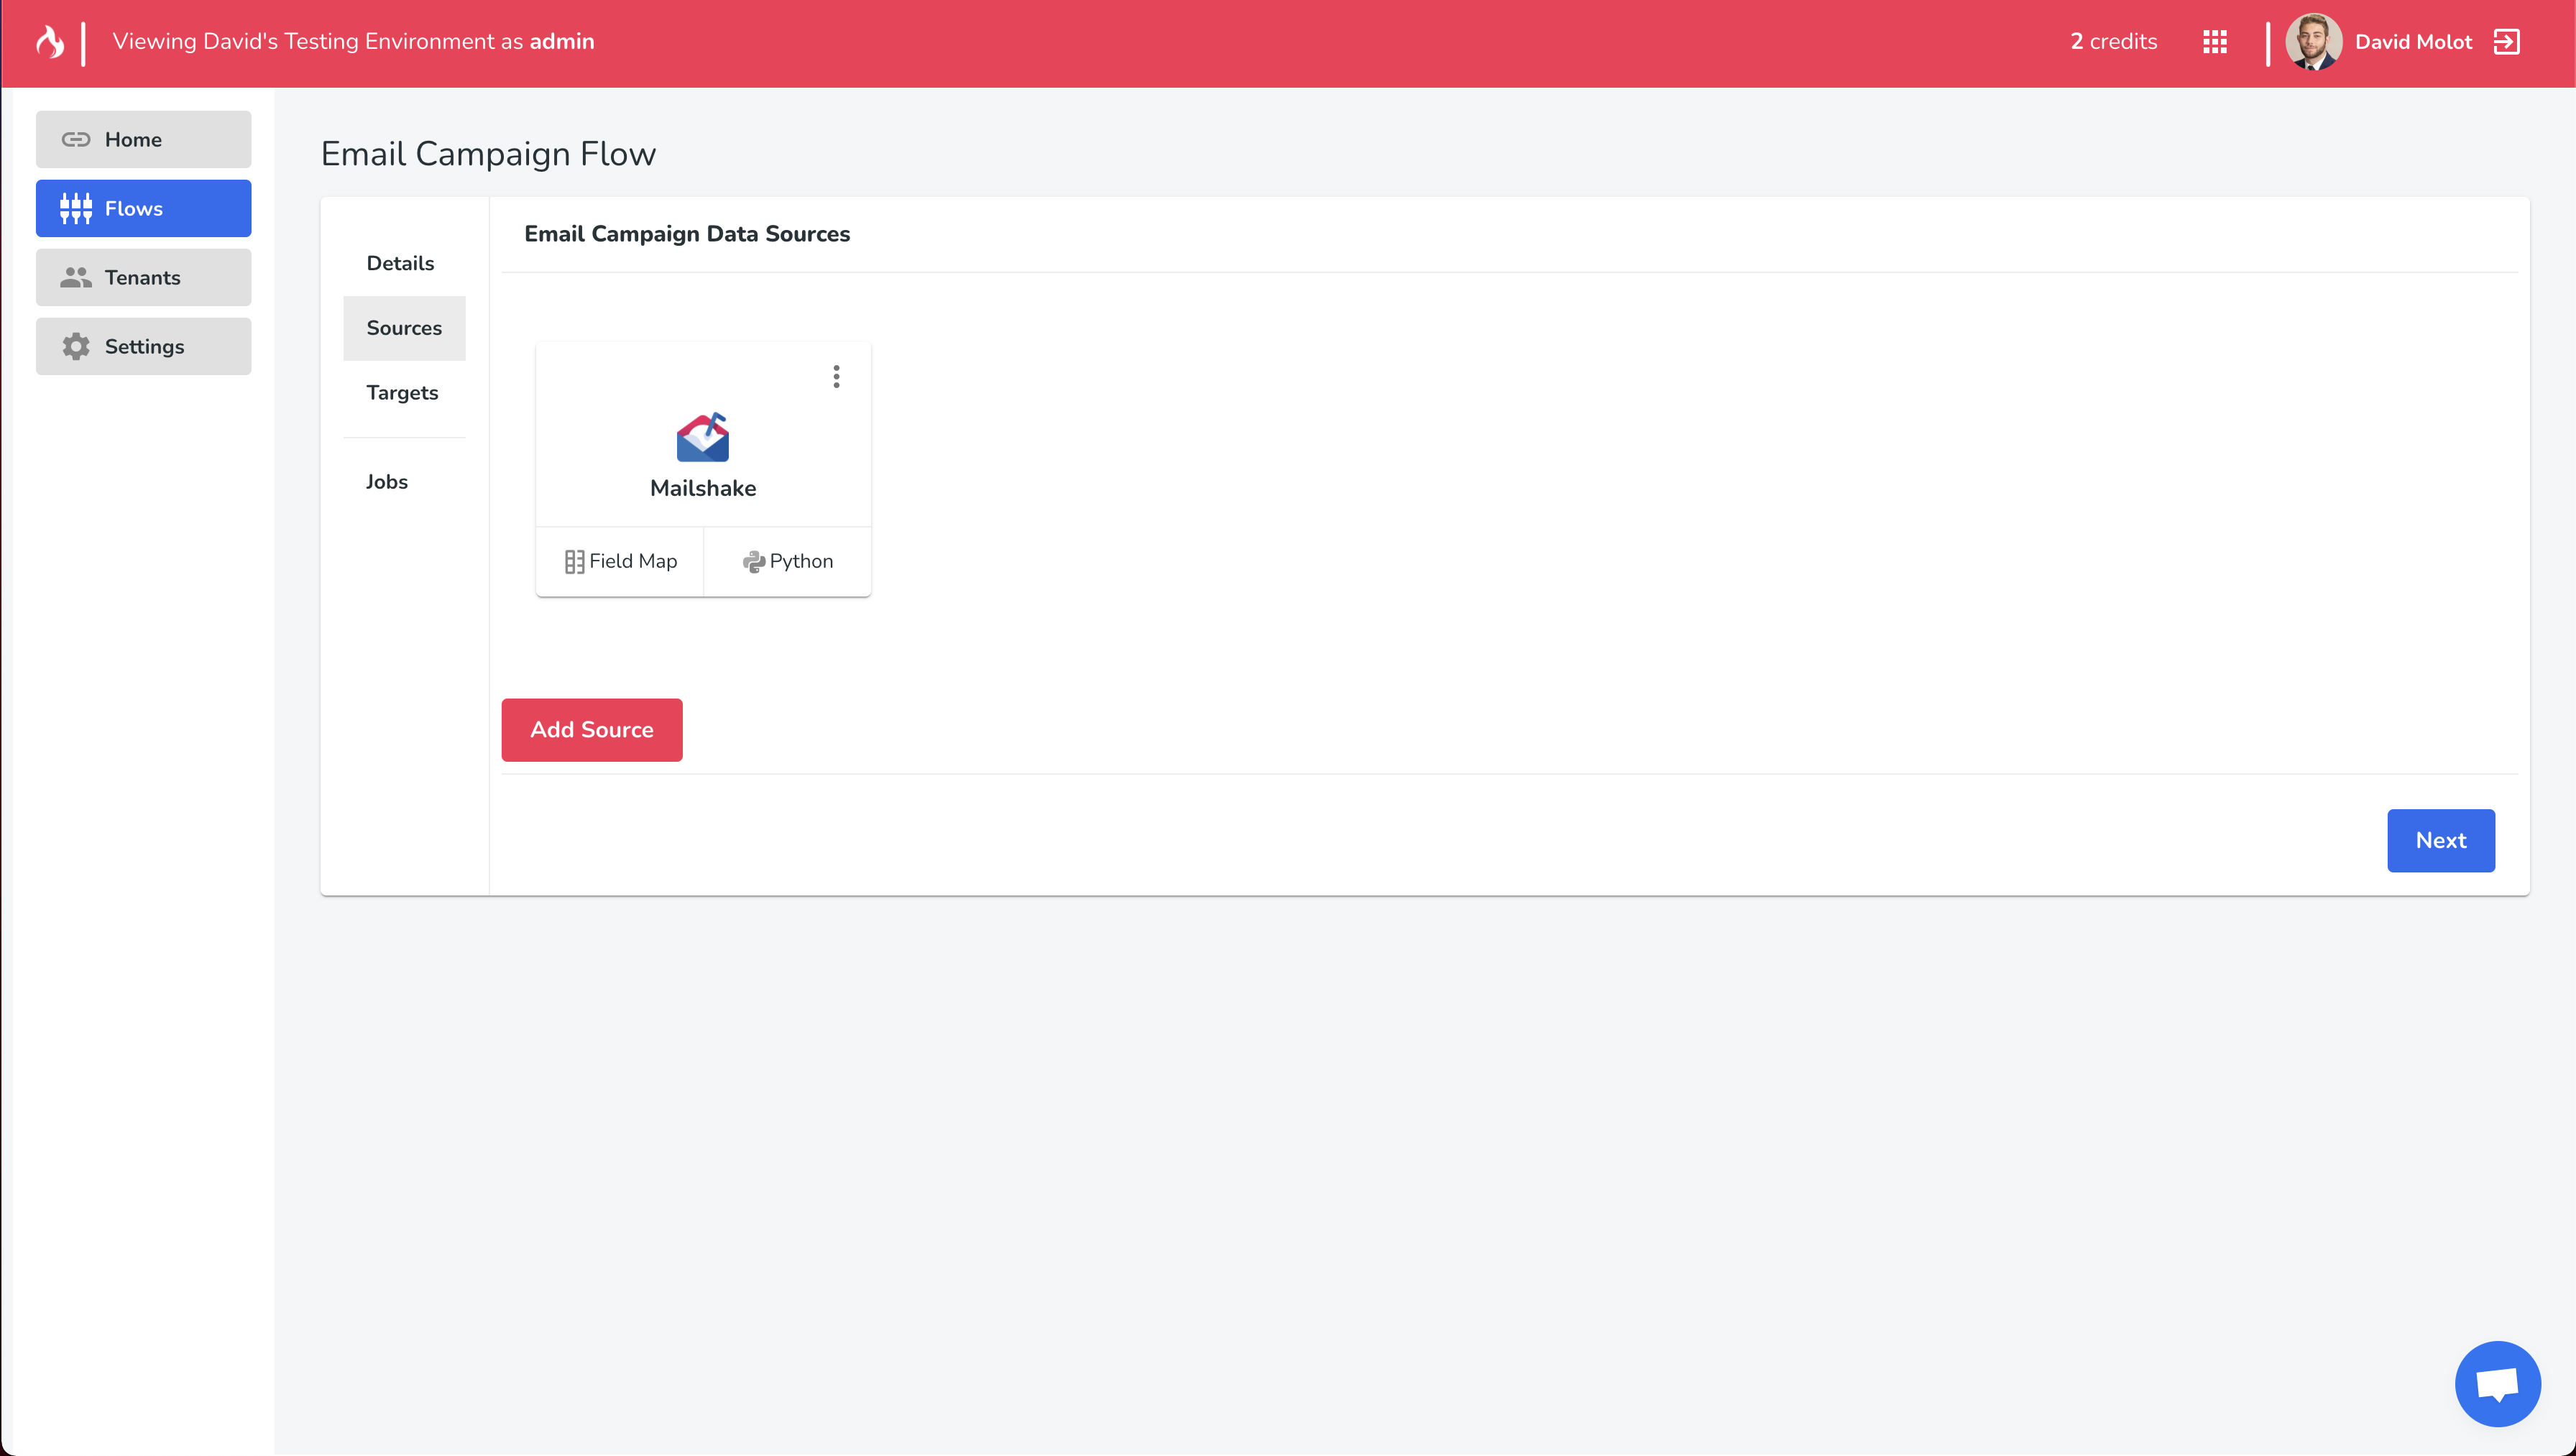Screen dimensions: 2576x1456
Task: Click the Next button
Action: [2440, 841]
